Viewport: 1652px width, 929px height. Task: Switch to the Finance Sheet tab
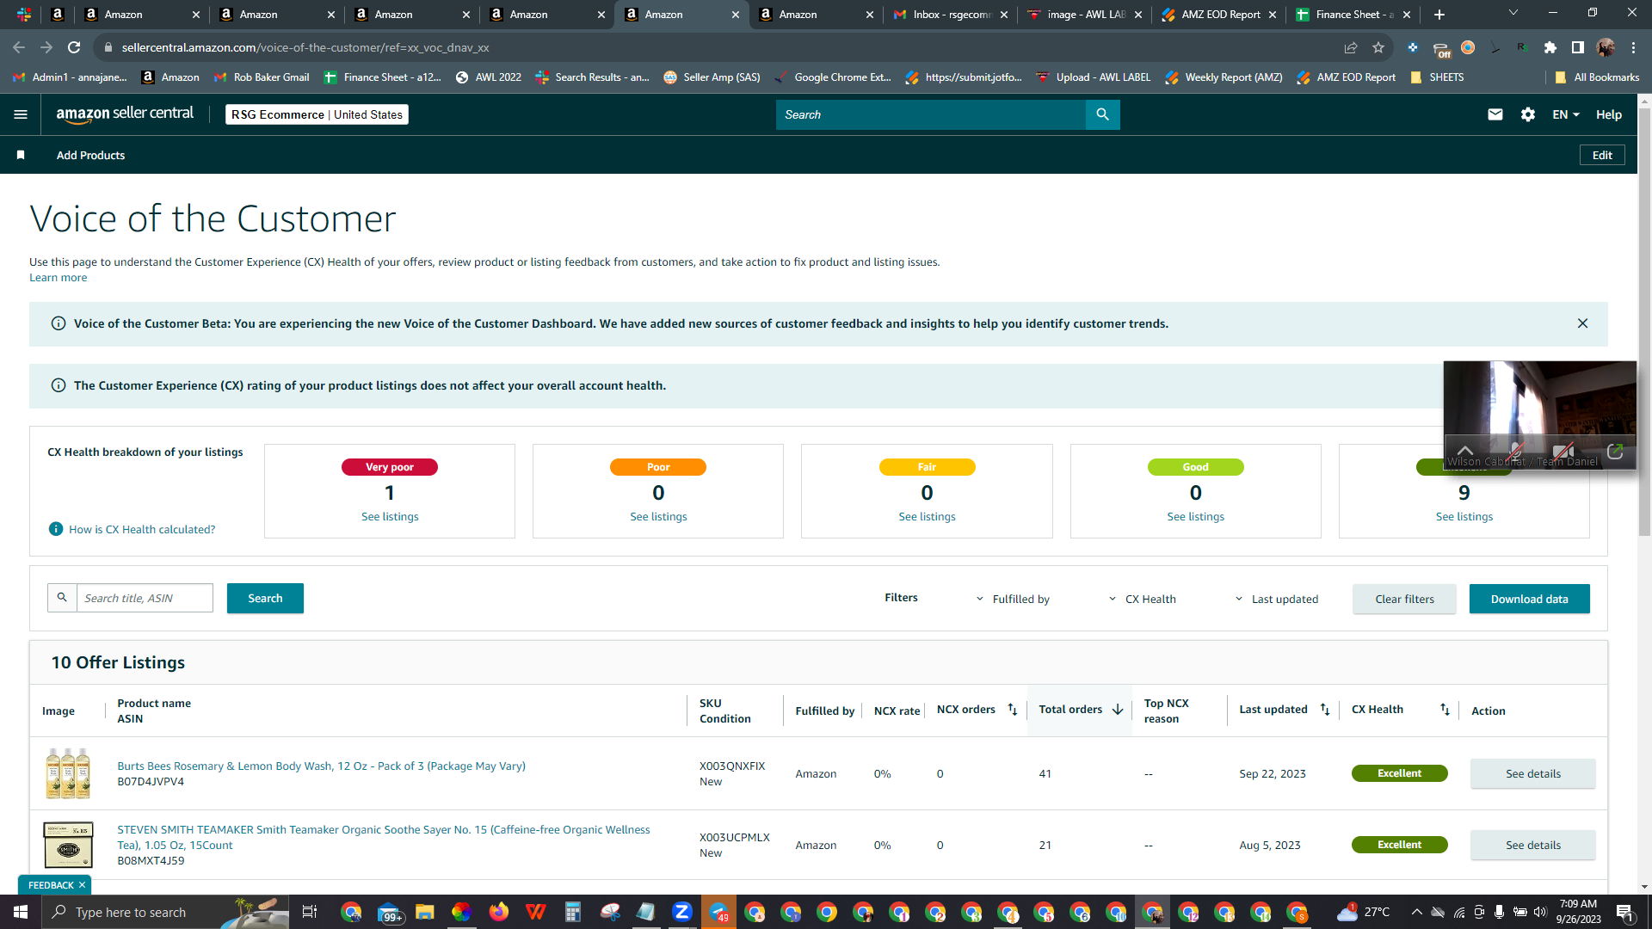pos(1353,15)
